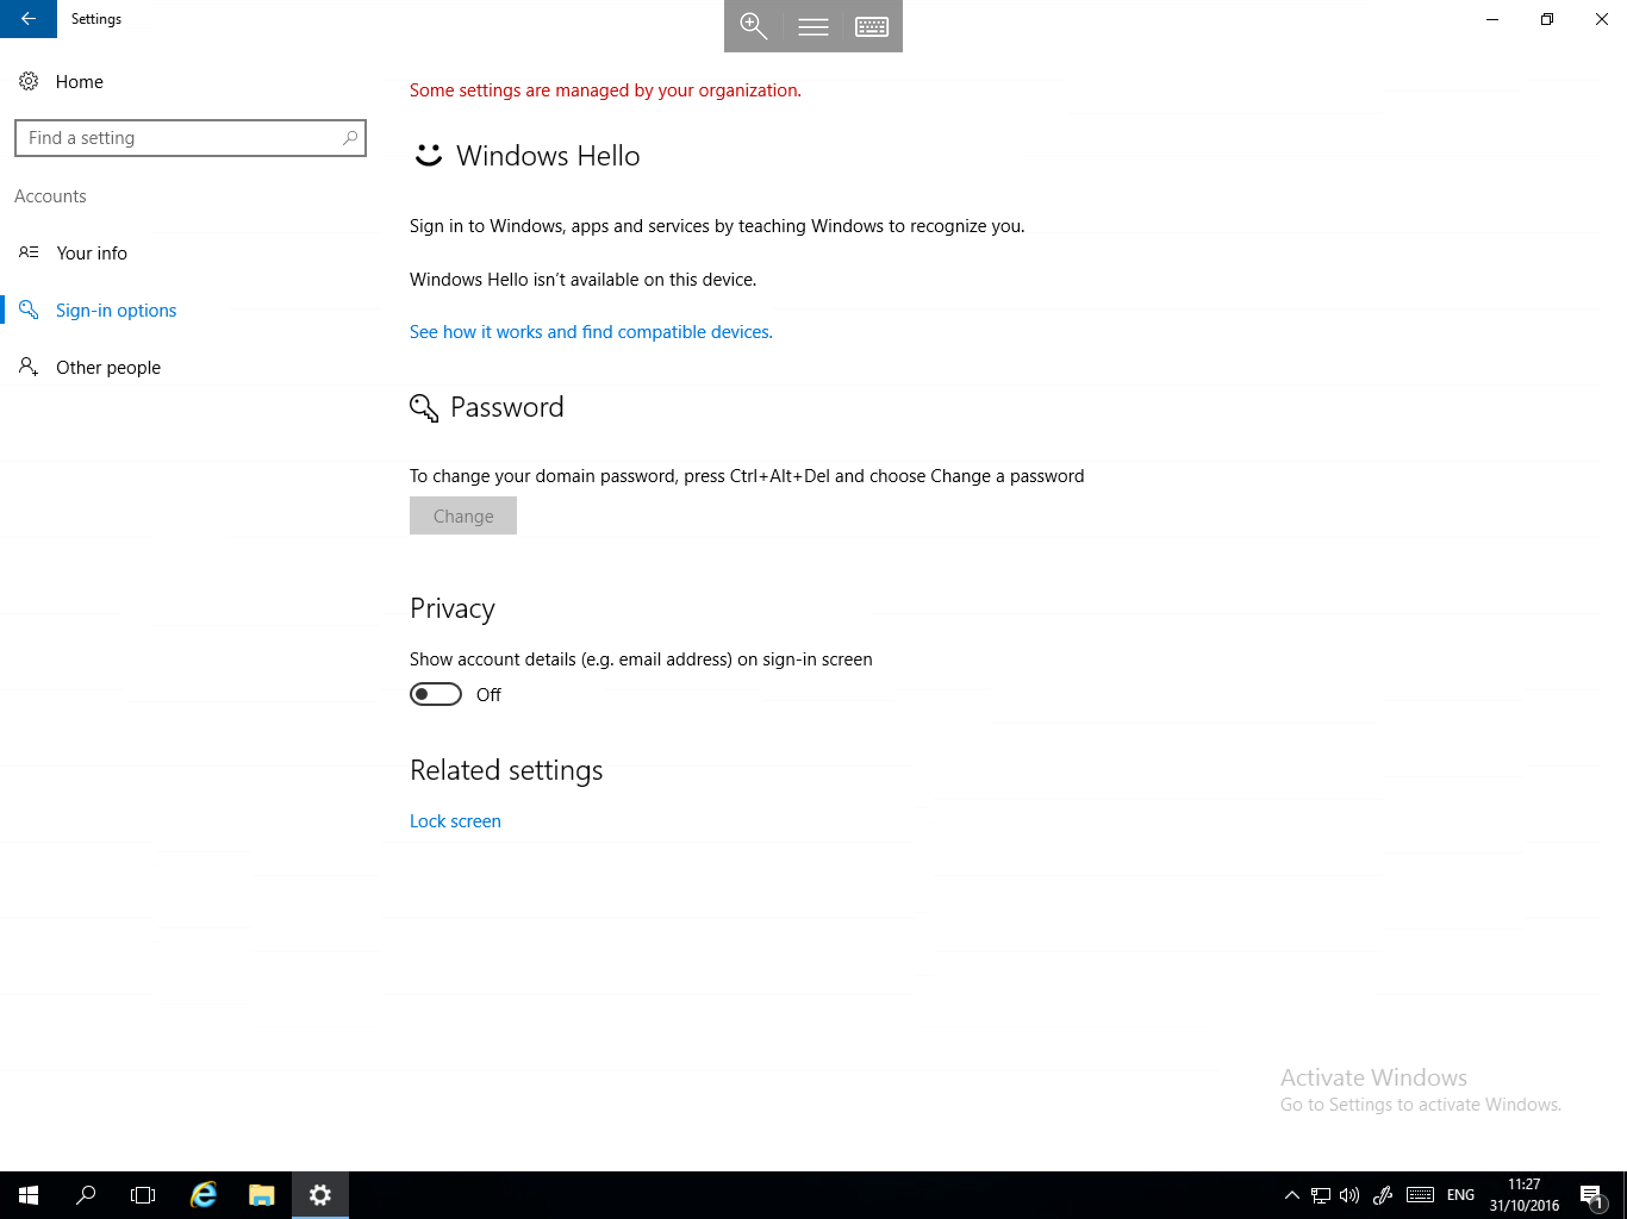Screen dimensions: 1627x1219
Task: Click the pen workspace icon in the tray
Action: [x=1383, y=1195]
